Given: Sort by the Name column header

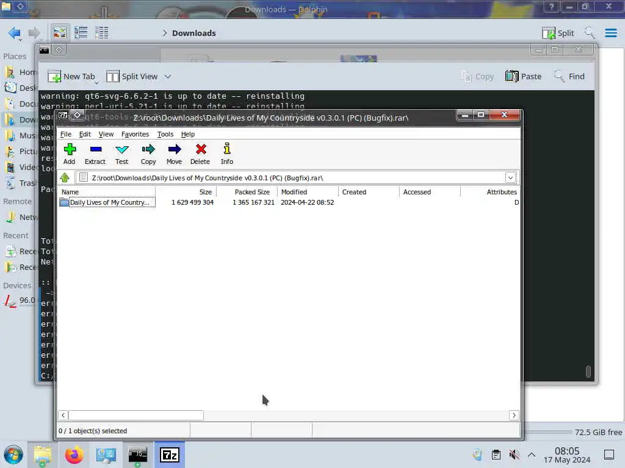Looking at the screenshot, I should pyautogui.click(x=107, y=192).
